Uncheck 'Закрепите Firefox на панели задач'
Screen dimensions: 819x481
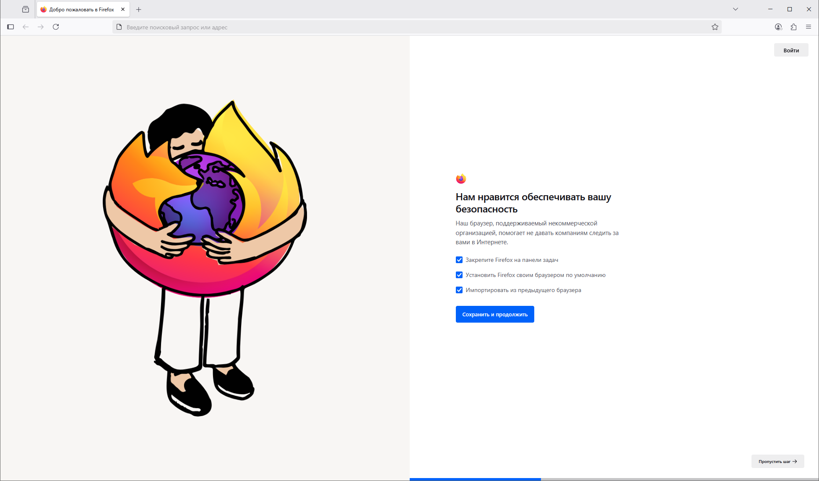(x=459, y=260)
